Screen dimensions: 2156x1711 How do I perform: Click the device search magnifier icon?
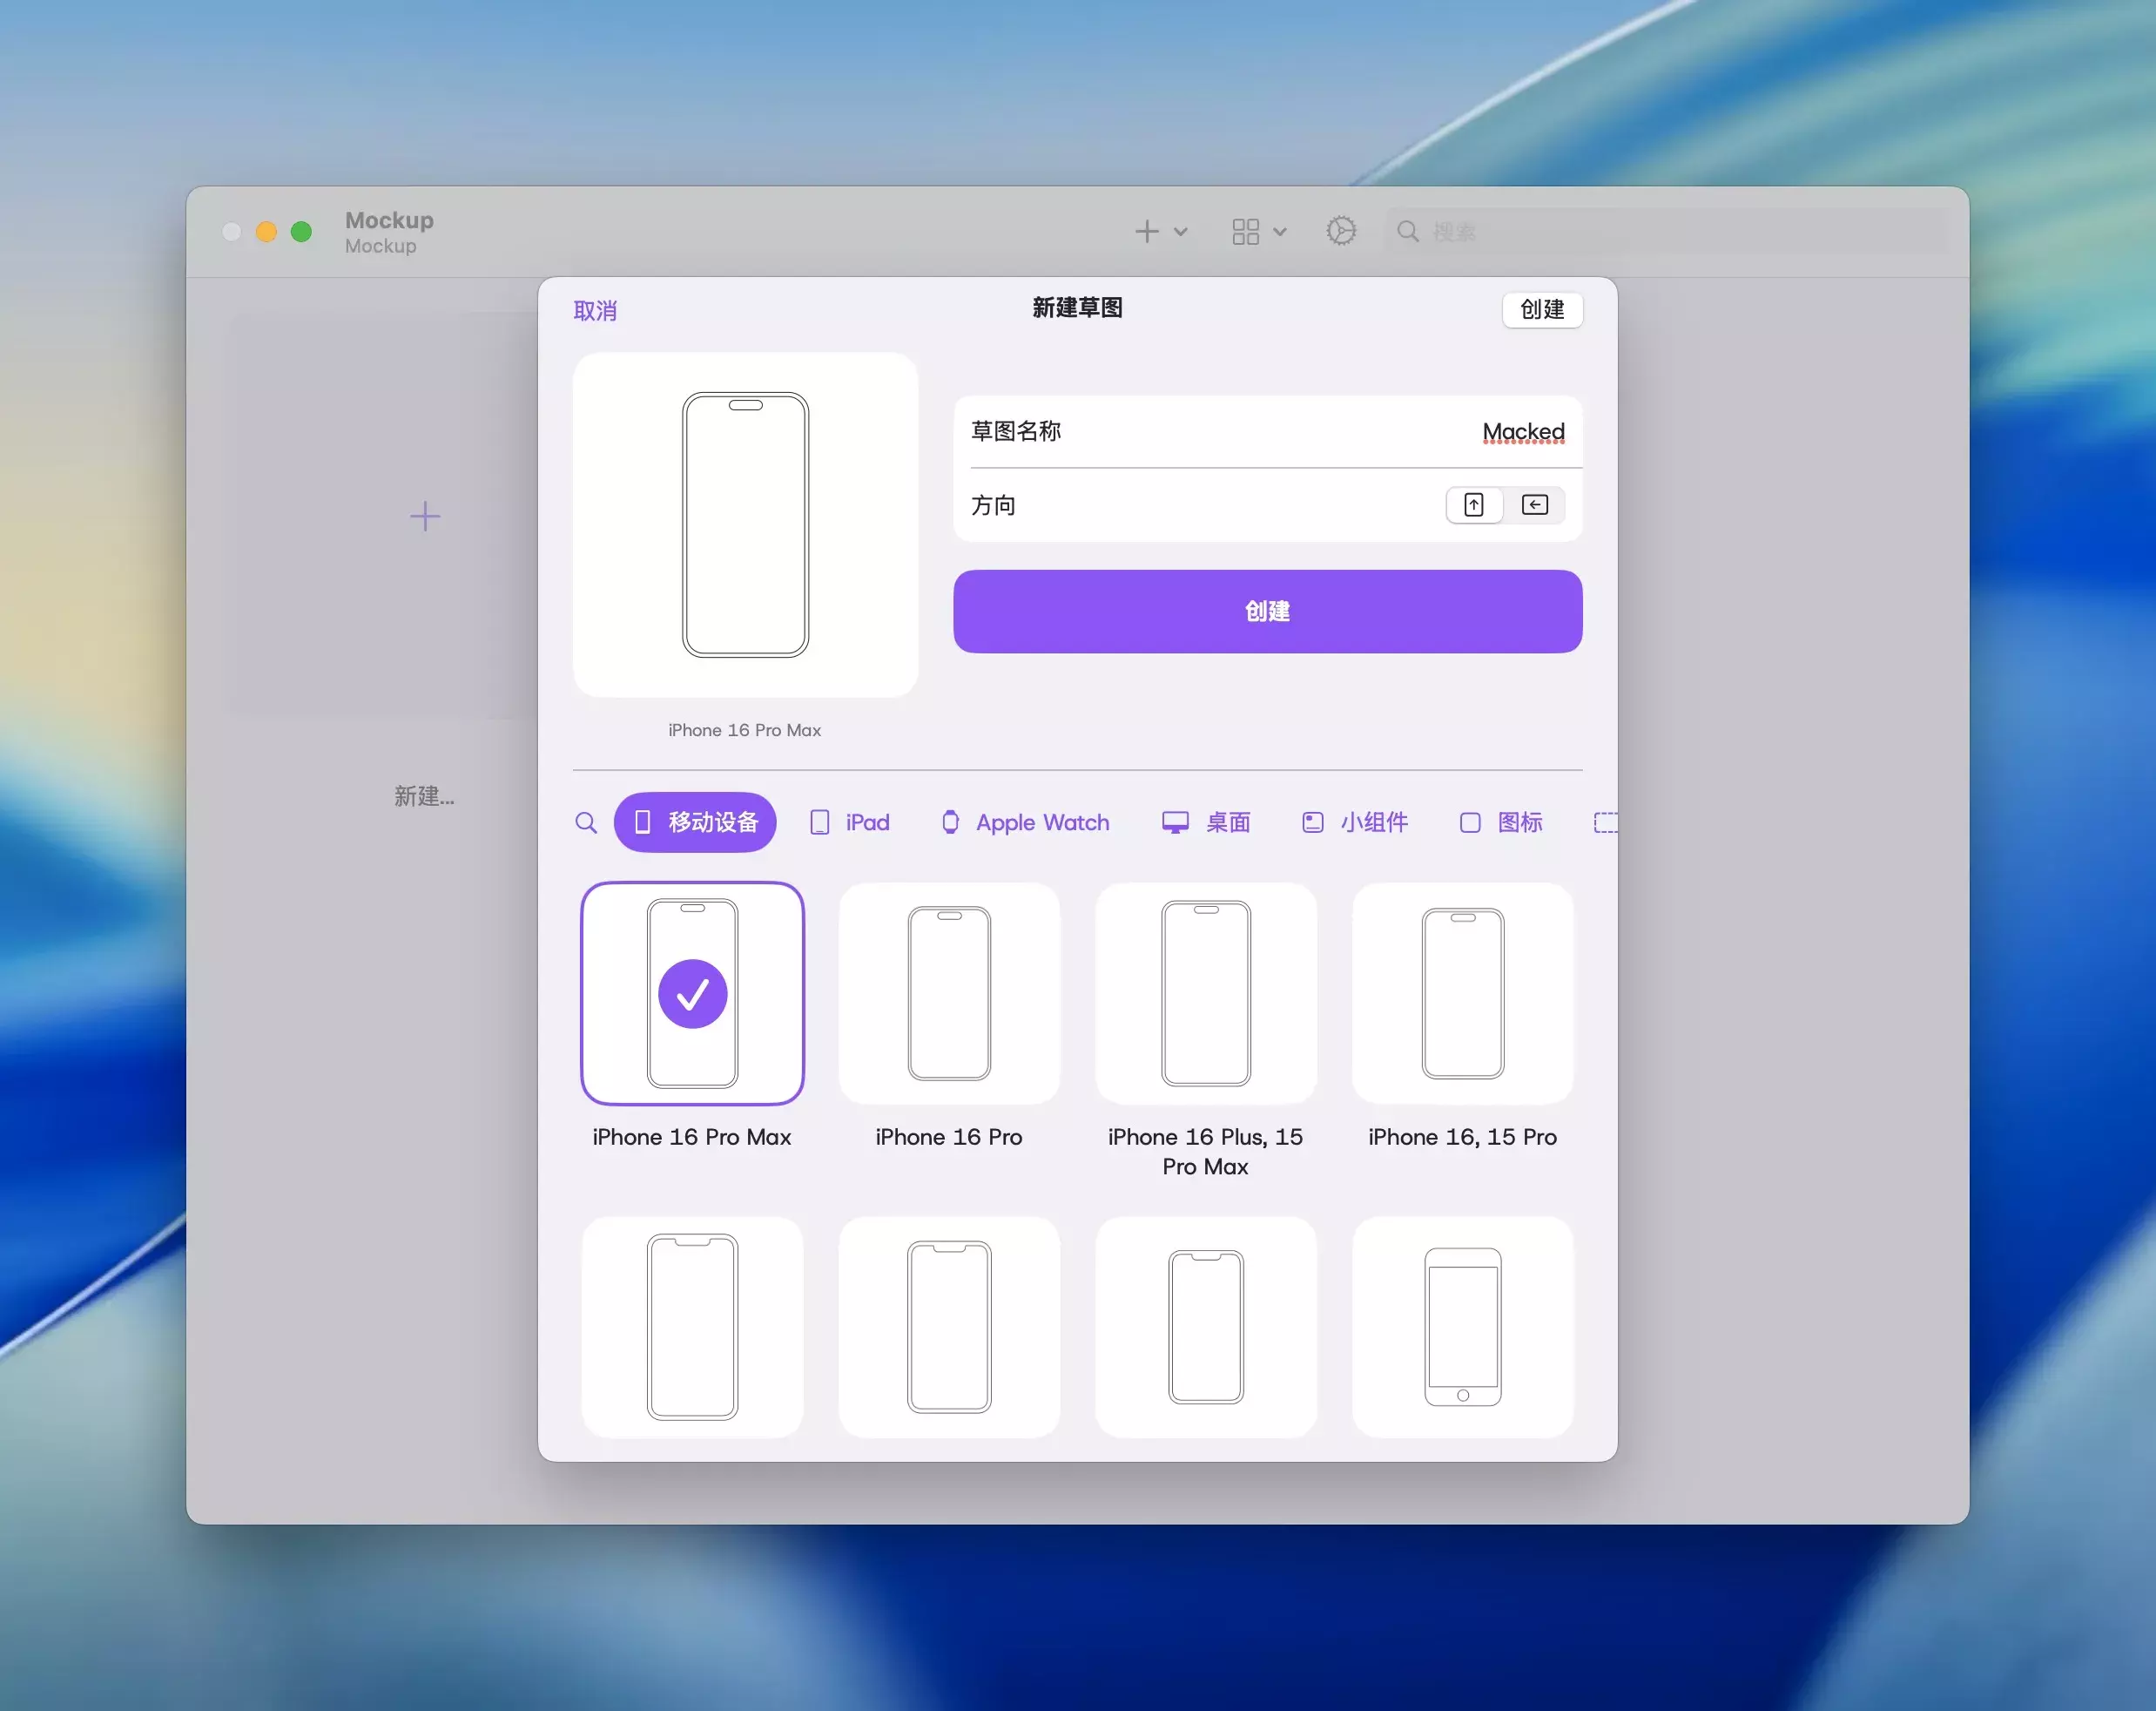coord(586,822)
